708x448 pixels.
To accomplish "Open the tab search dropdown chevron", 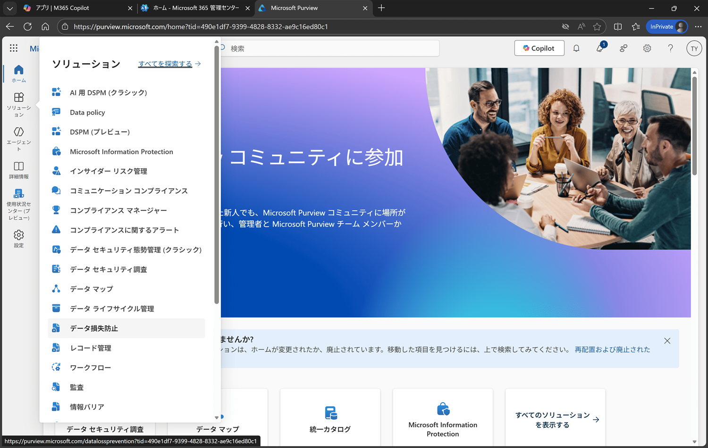I will coord(9,8).
